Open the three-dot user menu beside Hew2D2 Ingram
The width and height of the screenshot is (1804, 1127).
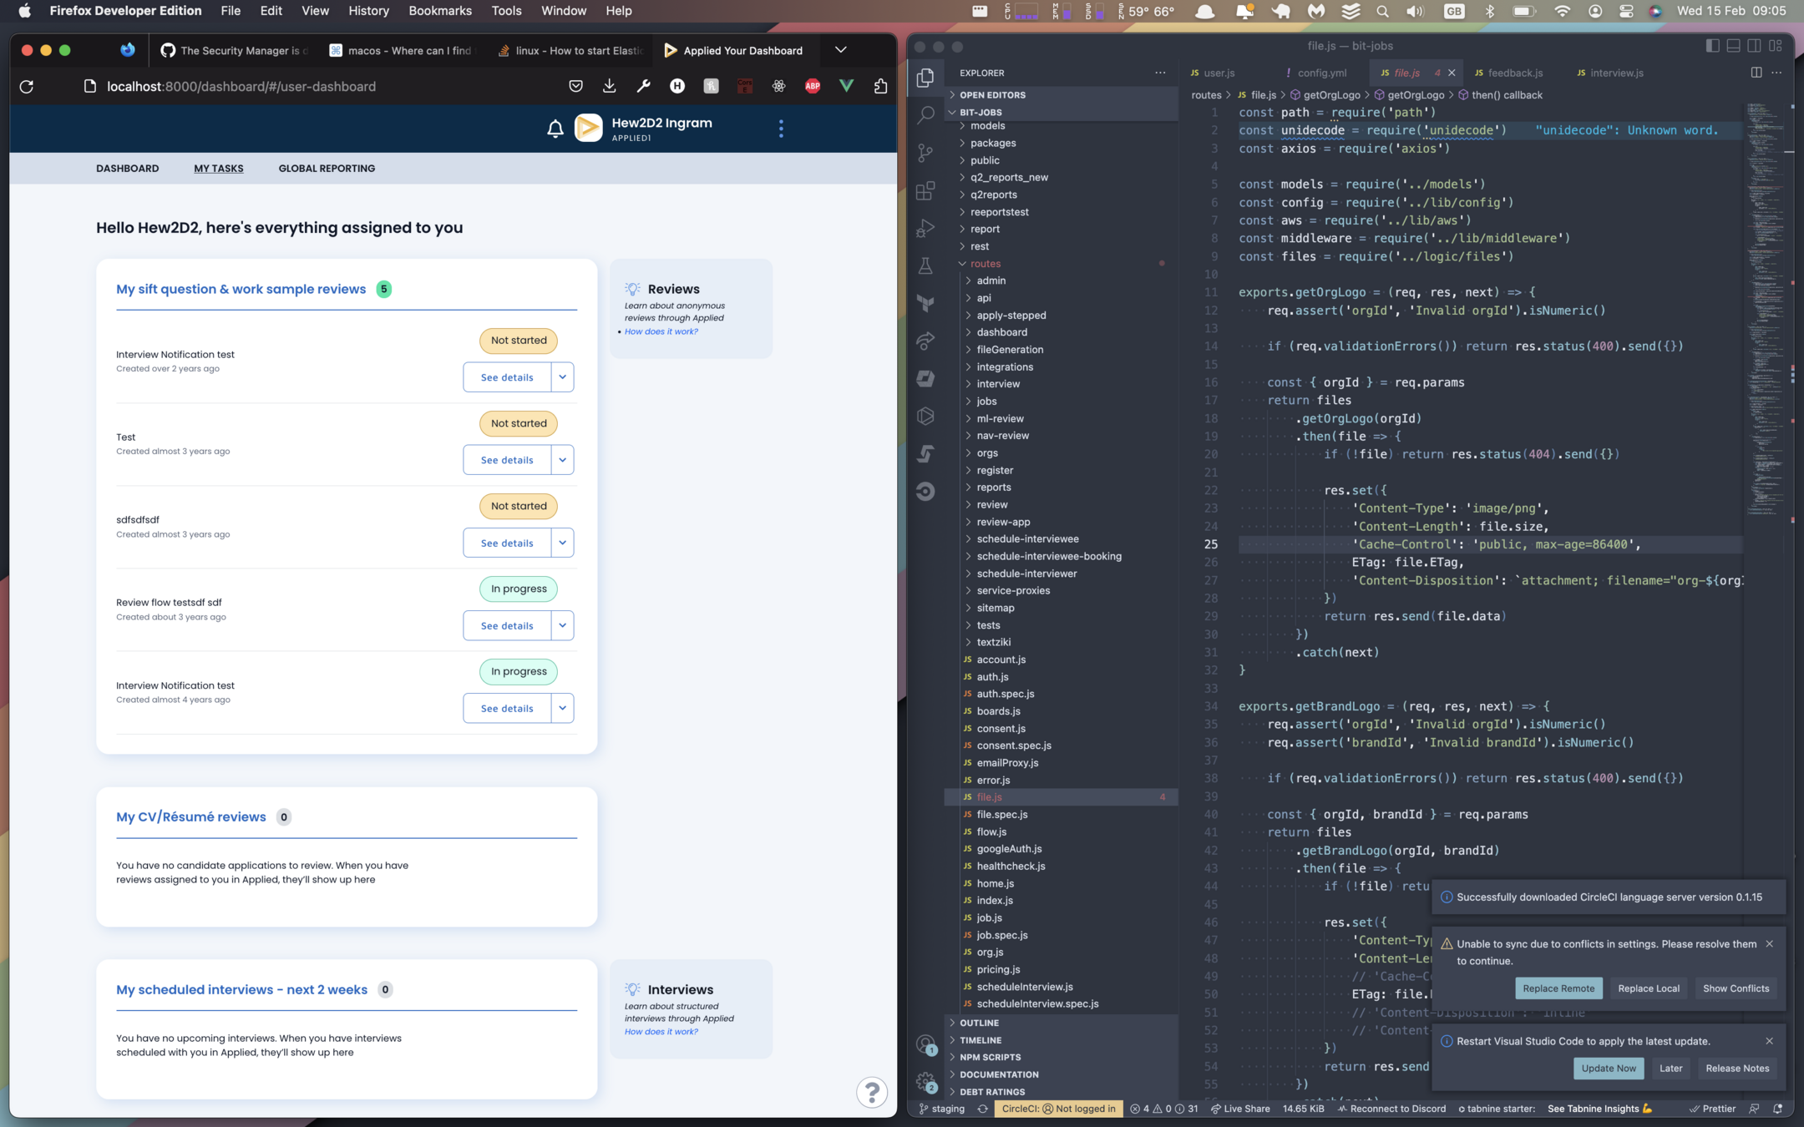(x=781, y=129)
